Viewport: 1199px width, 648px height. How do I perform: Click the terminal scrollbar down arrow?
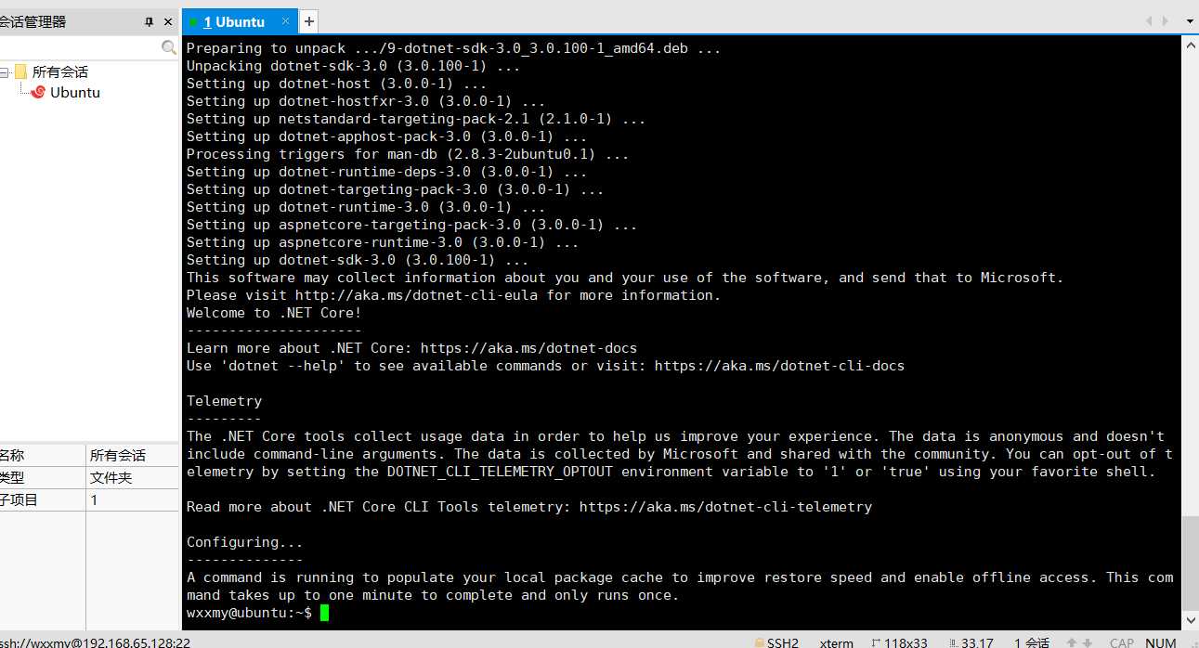(1191, 621)
